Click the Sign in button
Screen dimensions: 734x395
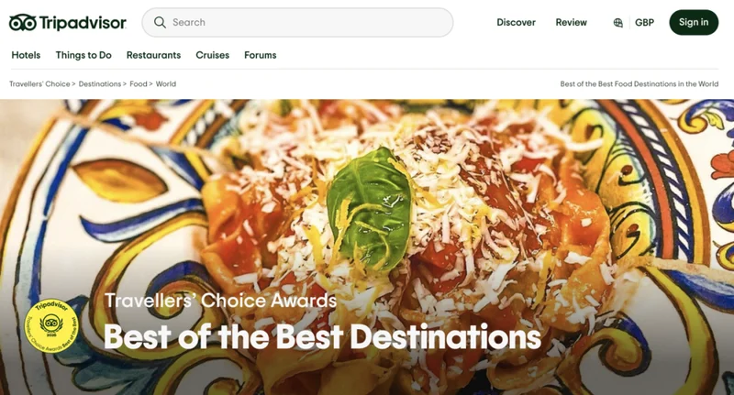tap(694, 22)
